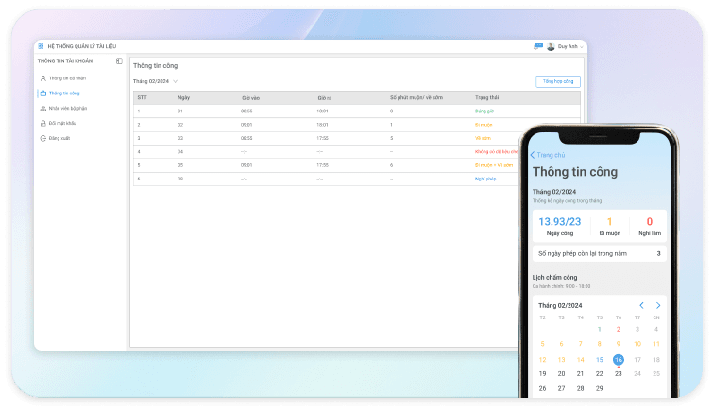
Task: Tap the 13.93/23 Ngày công card
Action: click(x=559, y=226)
